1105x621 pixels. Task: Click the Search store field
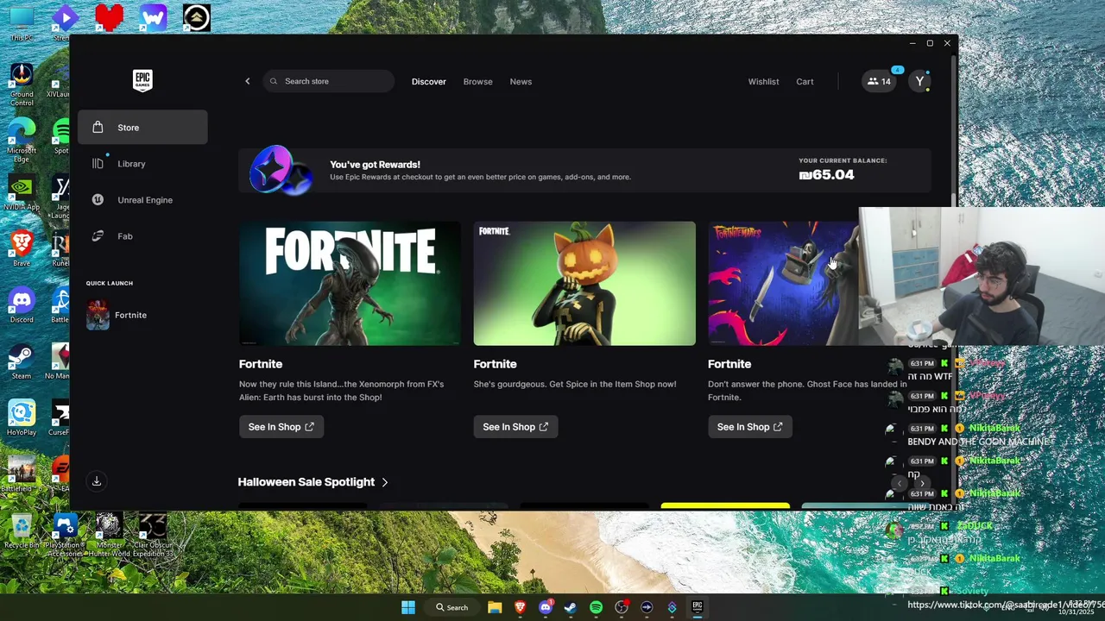pos(329,81)
